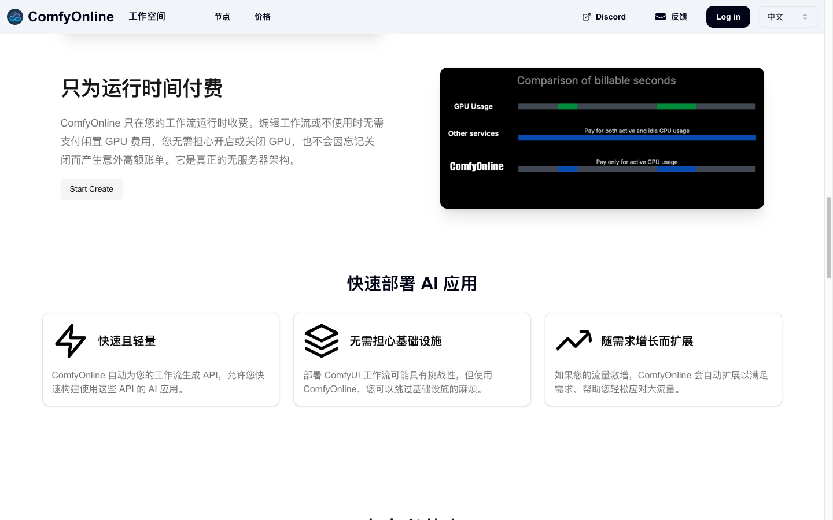The height and width of the screenshot is (520, 833).
Task: Click the ComfyOnline cloud logo icon
Action: 15,17
